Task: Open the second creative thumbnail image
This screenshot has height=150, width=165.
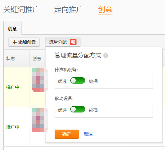Action: tap(40, 120)
